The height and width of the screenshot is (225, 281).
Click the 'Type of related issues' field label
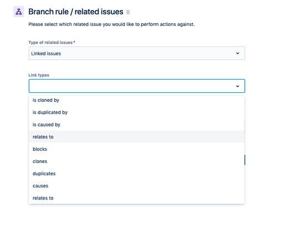[x=50, y=43]
